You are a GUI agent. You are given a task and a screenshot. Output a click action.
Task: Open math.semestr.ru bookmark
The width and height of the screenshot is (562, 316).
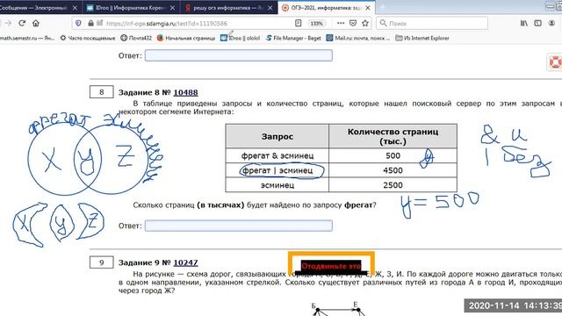click(27, 38)
